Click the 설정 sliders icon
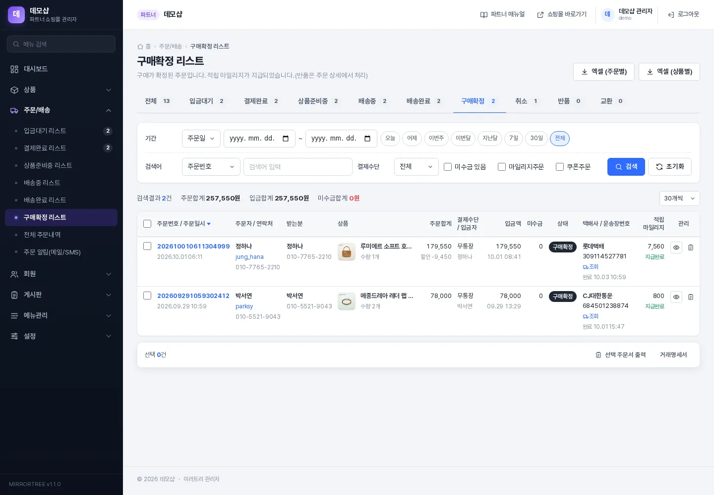Viewport: 714px width, 495px height. [14, 337]
